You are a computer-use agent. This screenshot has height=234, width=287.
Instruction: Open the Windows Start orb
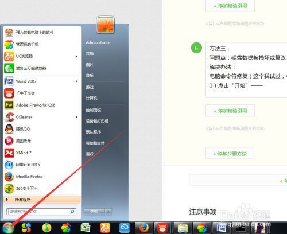[x=8, y=228]
